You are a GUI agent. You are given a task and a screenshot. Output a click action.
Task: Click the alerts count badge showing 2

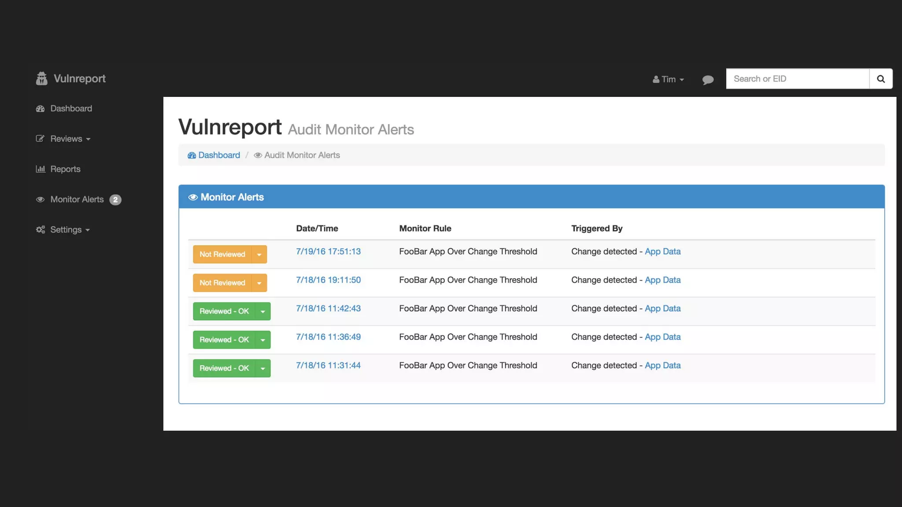115,200
